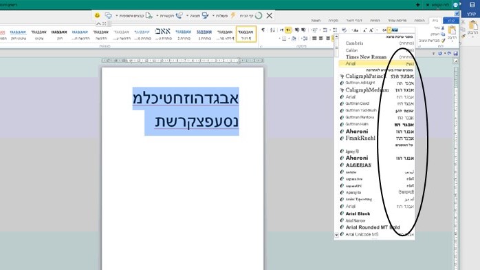Toggle the left-to-right text direction button
The height and width of the screenshot is (270, 480).
point(282,30)
